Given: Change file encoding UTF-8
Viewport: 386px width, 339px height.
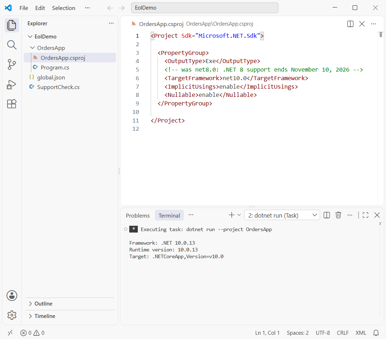Looking at the screenshot, I should click(323, 333).
